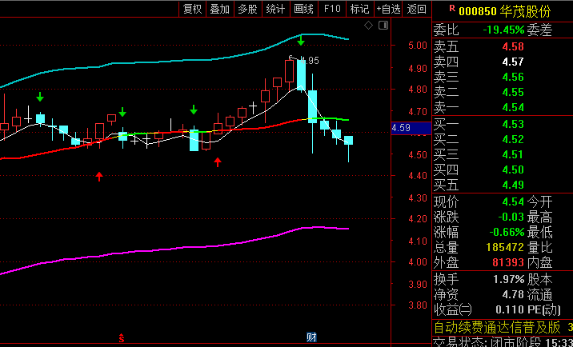Click the tall red candle below 4.95 label
Image resolution: width=573 pixels, height=347 pixels.
click(289, 71)
